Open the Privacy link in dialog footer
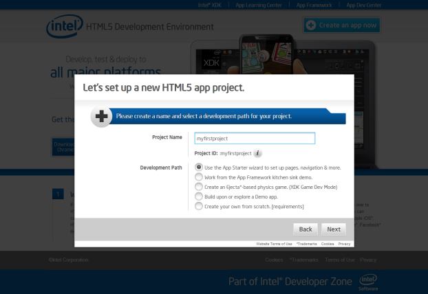This screenshot has height=294, width=428. click(344, 244)
